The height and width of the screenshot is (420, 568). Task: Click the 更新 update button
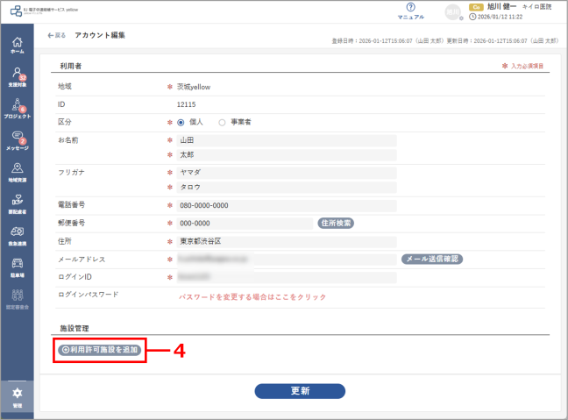coord(300,391)
